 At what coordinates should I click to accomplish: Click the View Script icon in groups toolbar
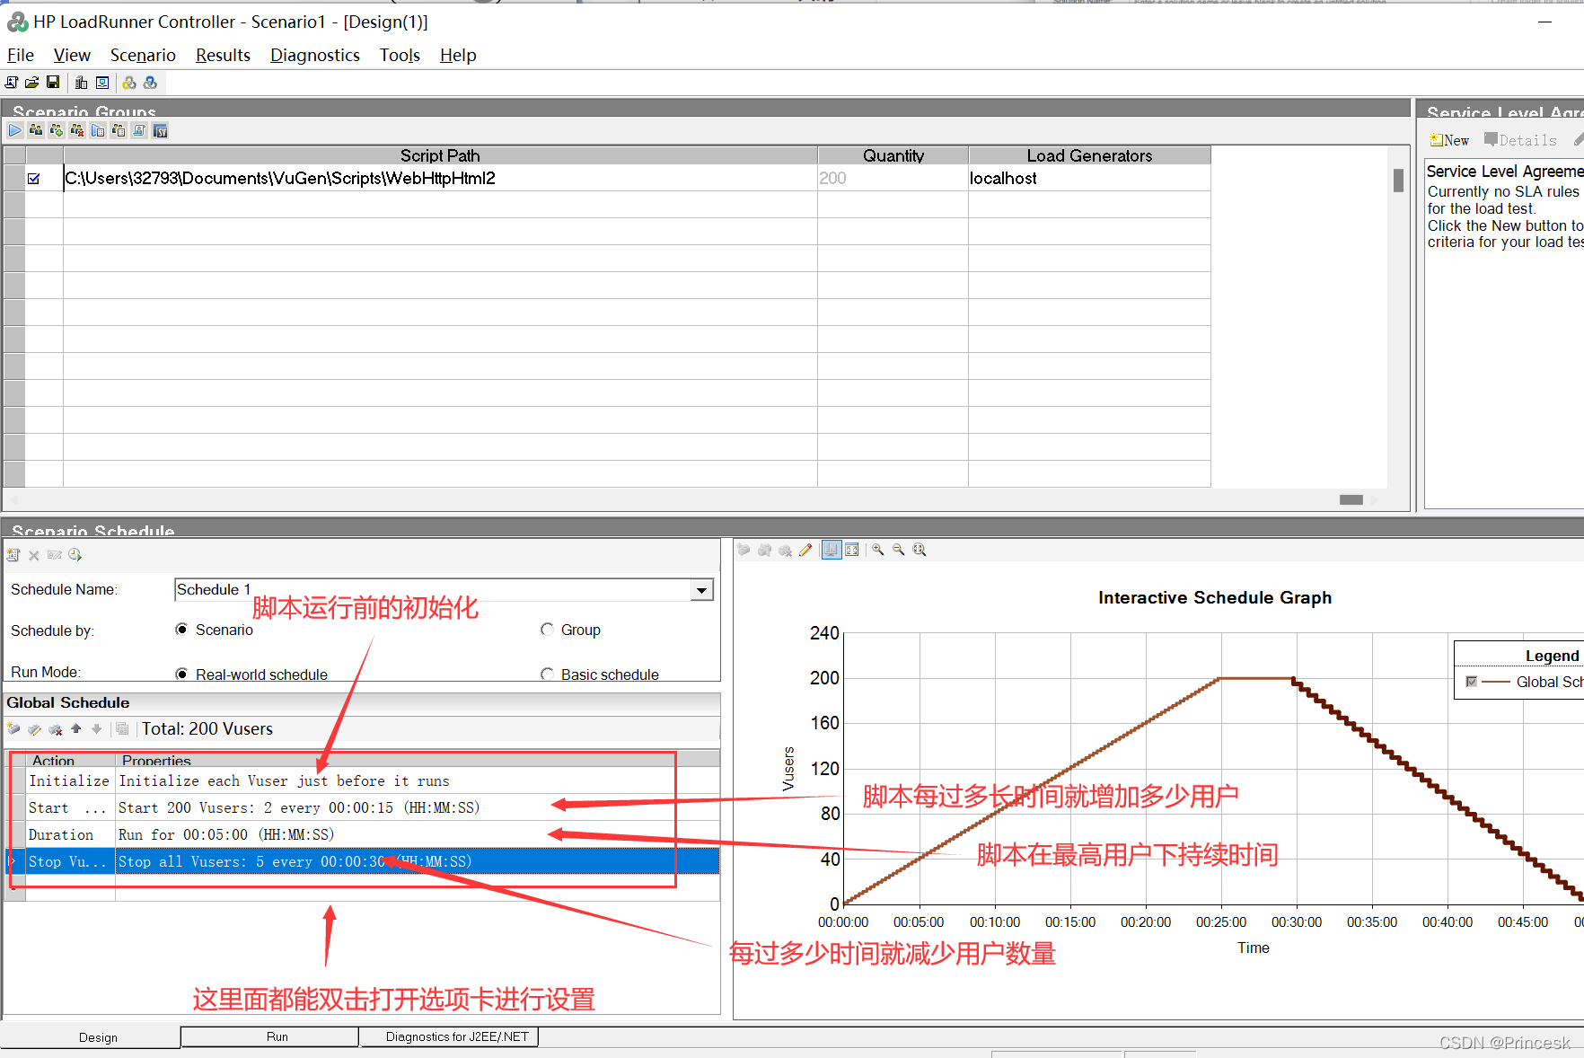(139, 131)
